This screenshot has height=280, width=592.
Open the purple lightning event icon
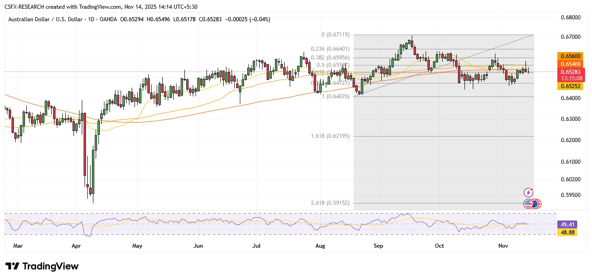pos(529,192)
